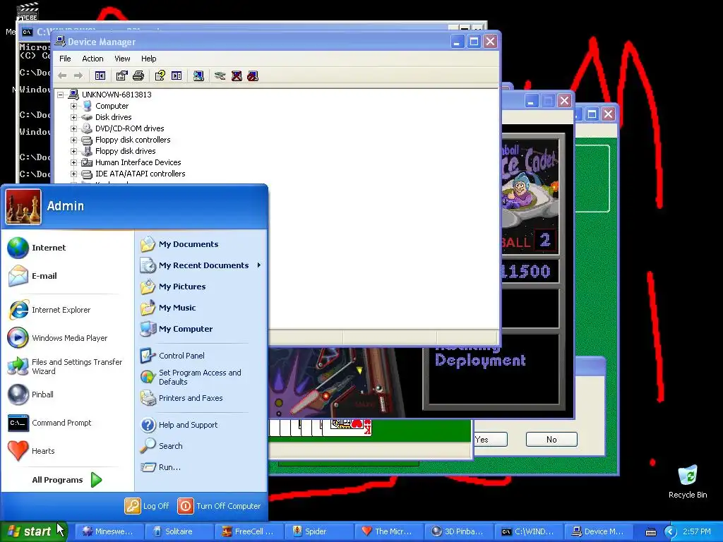The image size is (723, 542).
Task: Select the DVD/CD-ROM drives tree label
Action: 130,128
